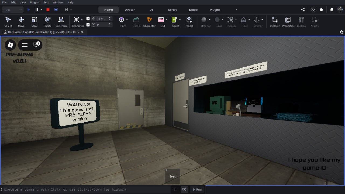The height and width of the screenshot is (194, 345).
Task: Open the File menu
Action: tap(4, 2)
